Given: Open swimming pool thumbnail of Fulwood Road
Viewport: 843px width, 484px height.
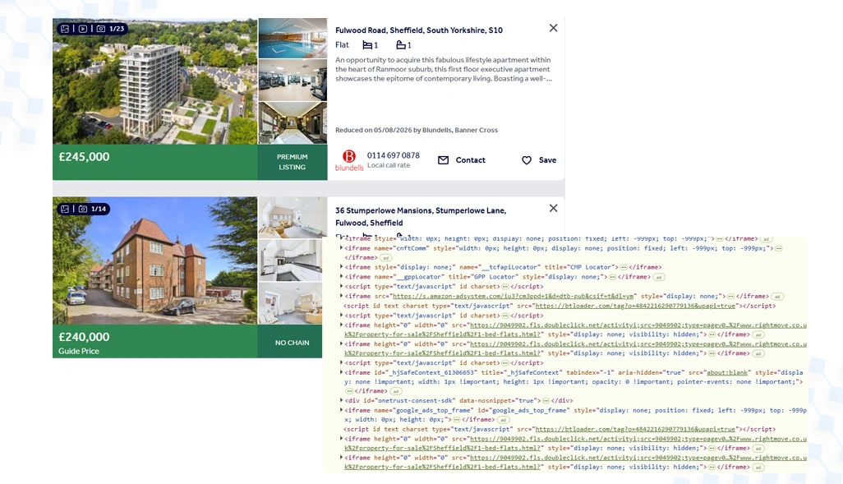Looking at the screenshot, I should (293, 38).
